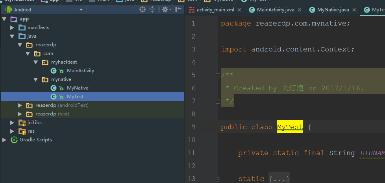Close the MyNative.java tab

tap(354, 10)
